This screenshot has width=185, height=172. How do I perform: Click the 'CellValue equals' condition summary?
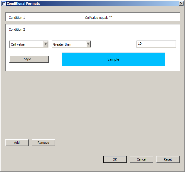click(x=98, y=18)
